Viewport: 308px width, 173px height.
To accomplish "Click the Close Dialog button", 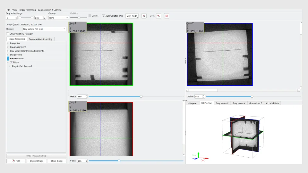I will pos(56,161).
